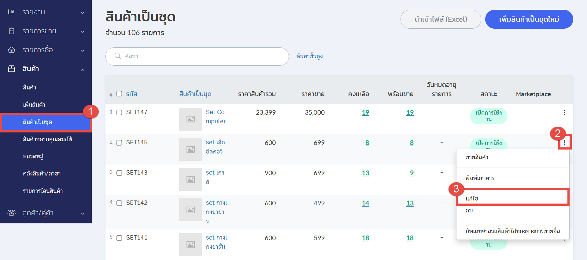
Task: Click พร้อมขาย value 9 for SET143
Action: click(x=412, y=173)
